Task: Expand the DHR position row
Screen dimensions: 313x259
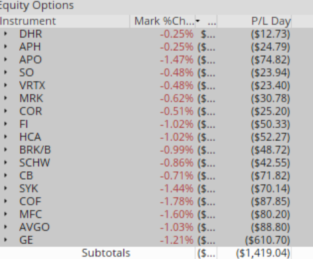Action: (5, 34)
